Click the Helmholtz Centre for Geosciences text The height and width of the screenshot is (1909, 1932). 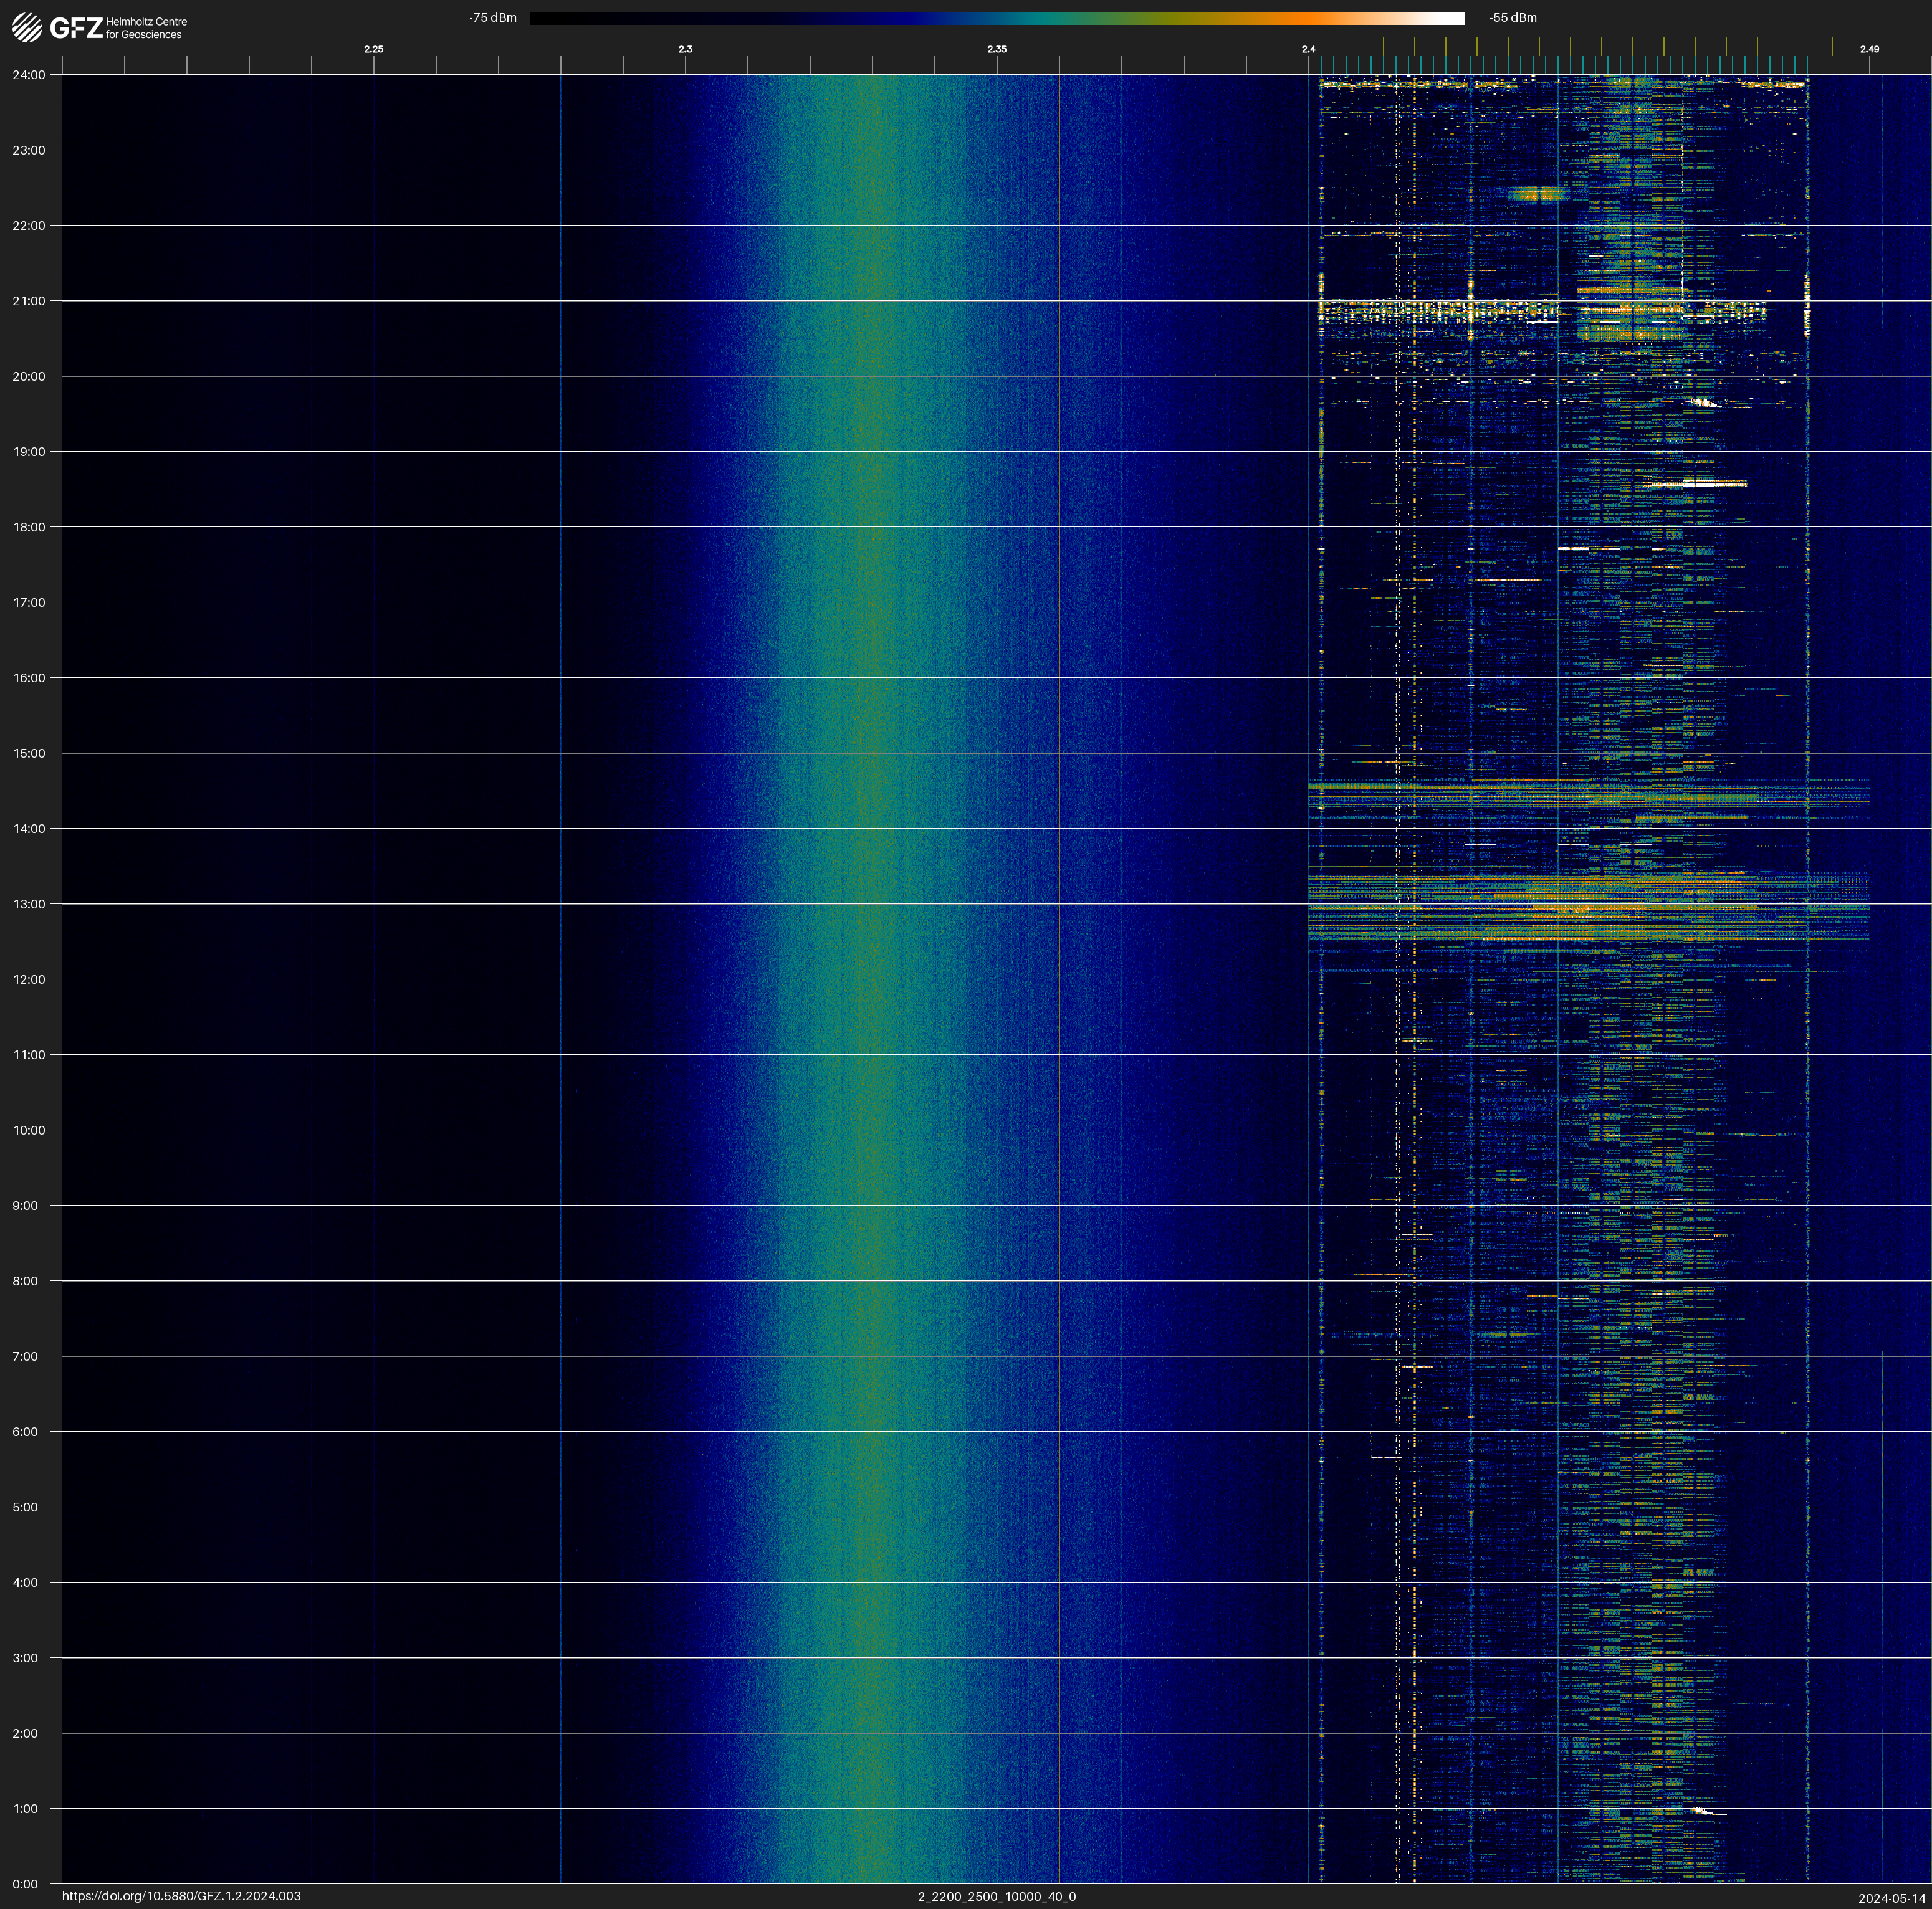146,28
